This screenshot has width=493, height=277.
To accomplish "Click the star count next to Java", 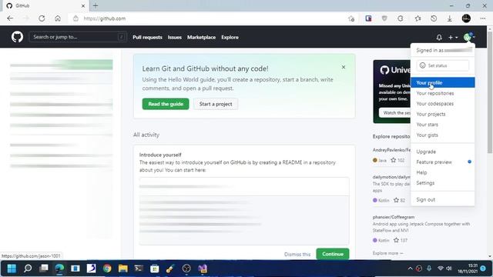I will 401,160.
